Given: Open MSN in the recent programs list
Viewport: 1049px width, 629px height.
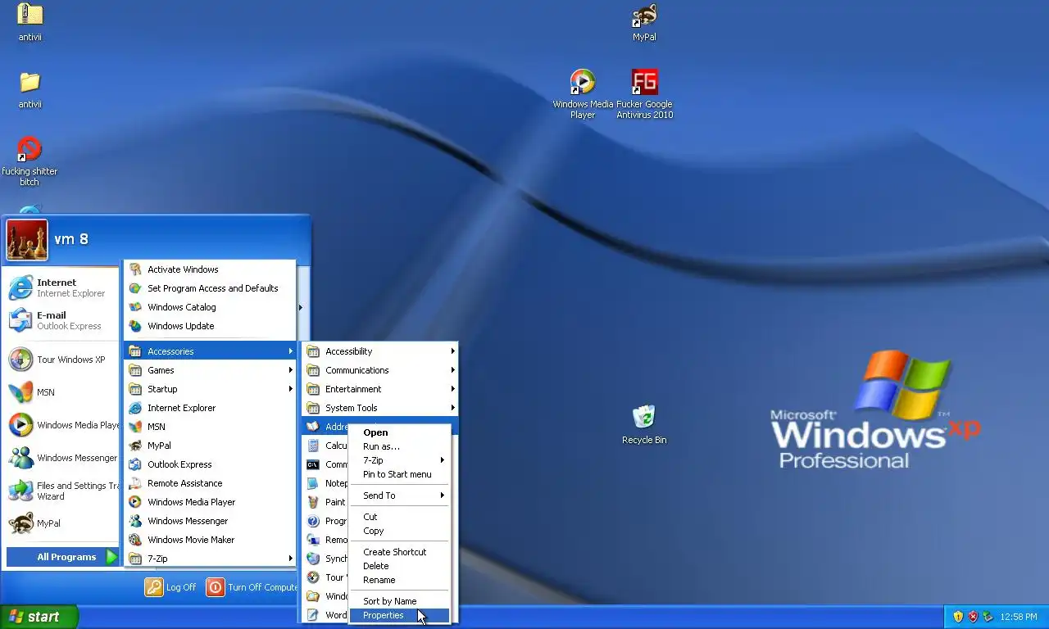Looking at the screenshot, I should (62, 392).
